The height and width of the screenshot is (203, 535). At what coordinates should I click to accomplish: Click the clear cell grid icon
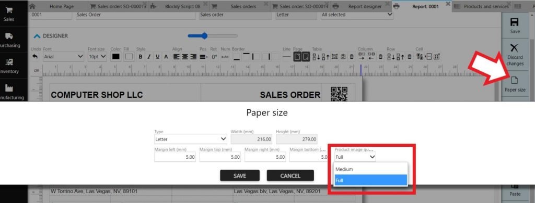click(437, 57)
